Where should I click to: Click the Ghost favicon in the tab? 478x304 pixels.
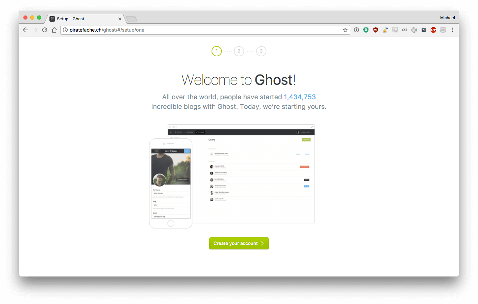coord(52,19)
